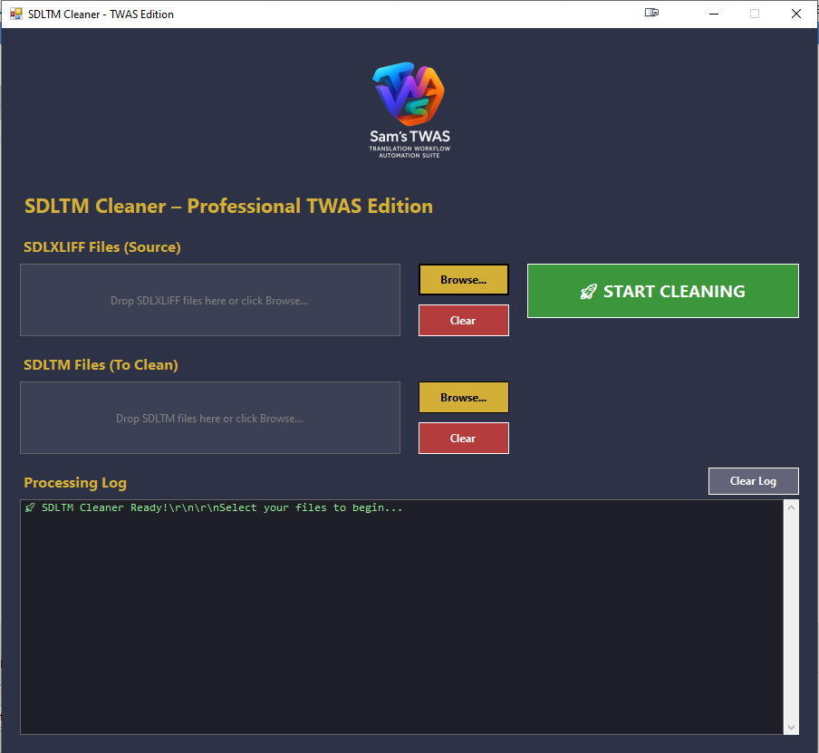The height and width of the screenshot is (753, 819).
Task: Click the 'SDLTM Files (To Clean)' label
Action: (x=101, y=365)
